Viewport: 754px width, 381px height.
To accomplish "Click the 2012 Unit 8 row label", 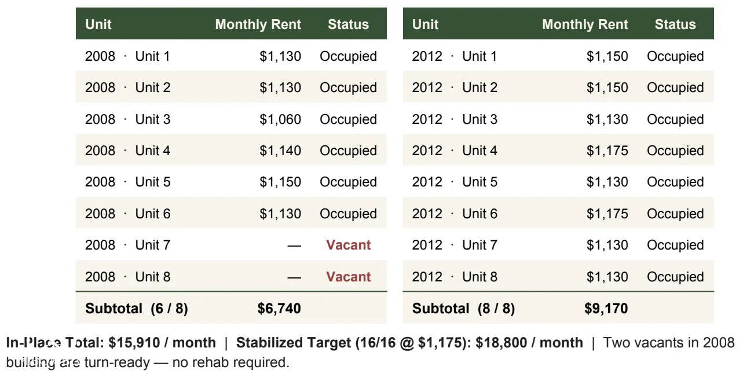I will (455, 277).
